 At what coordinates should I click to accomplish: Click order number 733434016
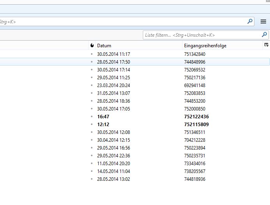195,164
